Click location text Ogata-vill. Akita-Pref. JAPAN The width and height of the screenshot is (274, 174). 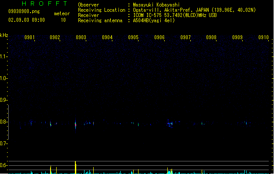point(171,10)
